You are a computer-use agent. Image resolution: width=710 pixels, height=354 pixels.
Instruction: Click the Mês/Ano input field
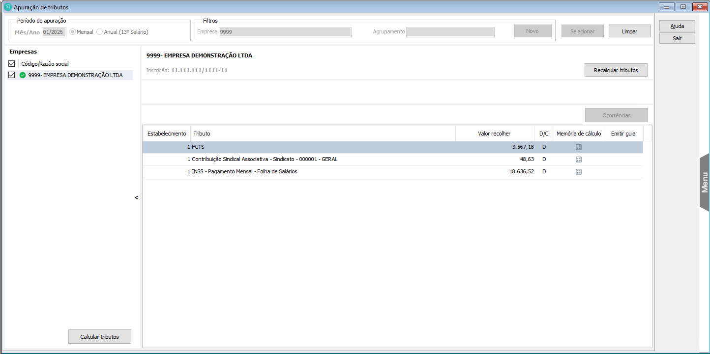click(54, 32)
